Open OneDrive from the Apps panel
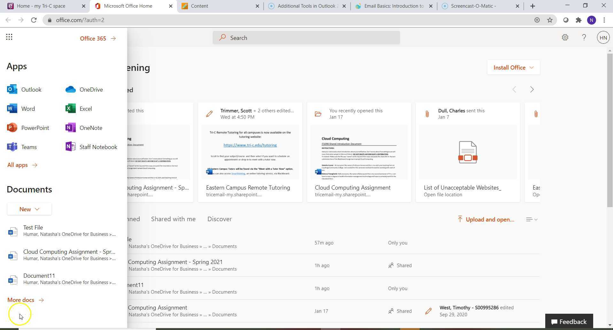The width and height of the screenshot is (613, 330). [x=91, y=89]
